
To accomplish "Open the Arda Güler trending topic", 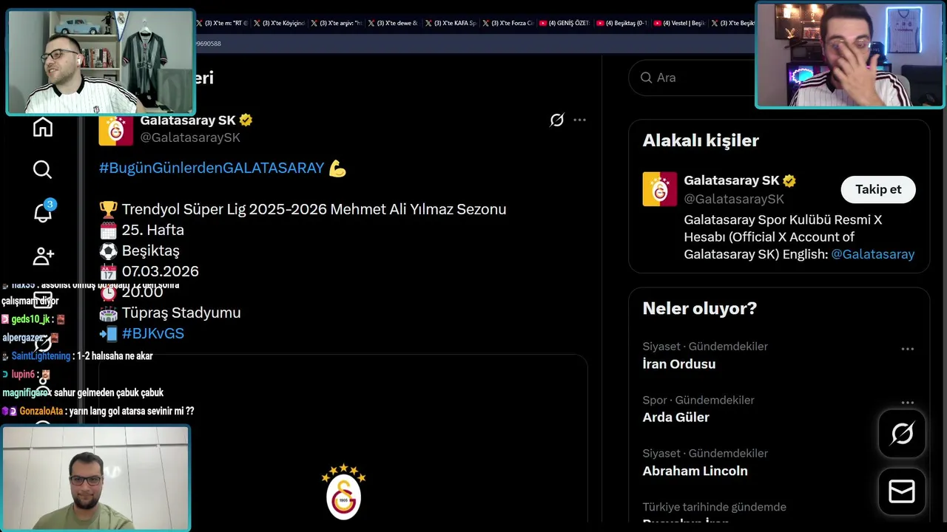I will point(675,417).
